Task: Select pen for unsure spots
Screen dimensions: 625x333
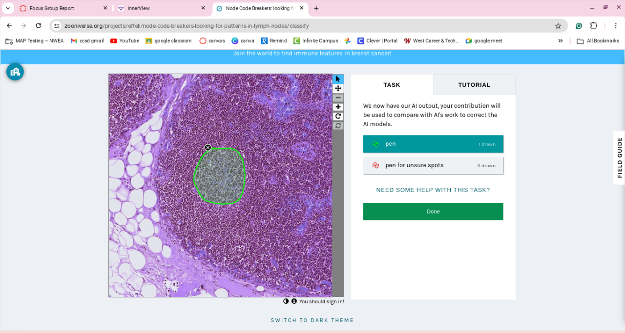Action: coord(433,165)
